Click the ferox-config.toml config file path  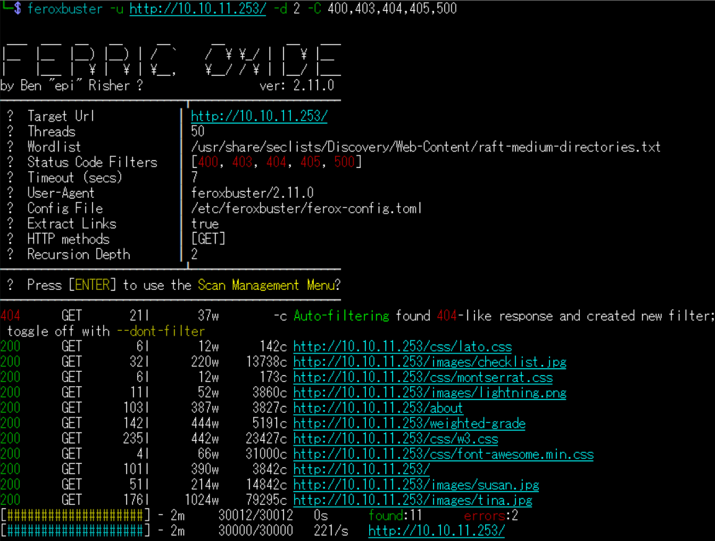coord(306,208)
